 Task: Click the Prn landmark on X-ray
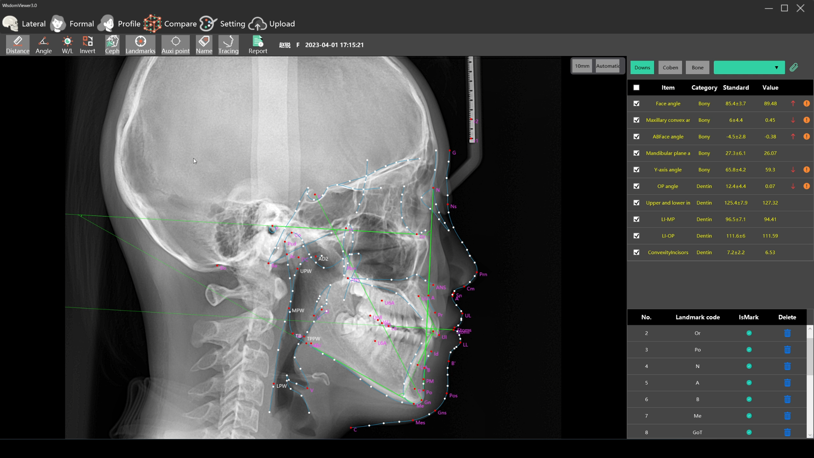(x=477, y=272)
